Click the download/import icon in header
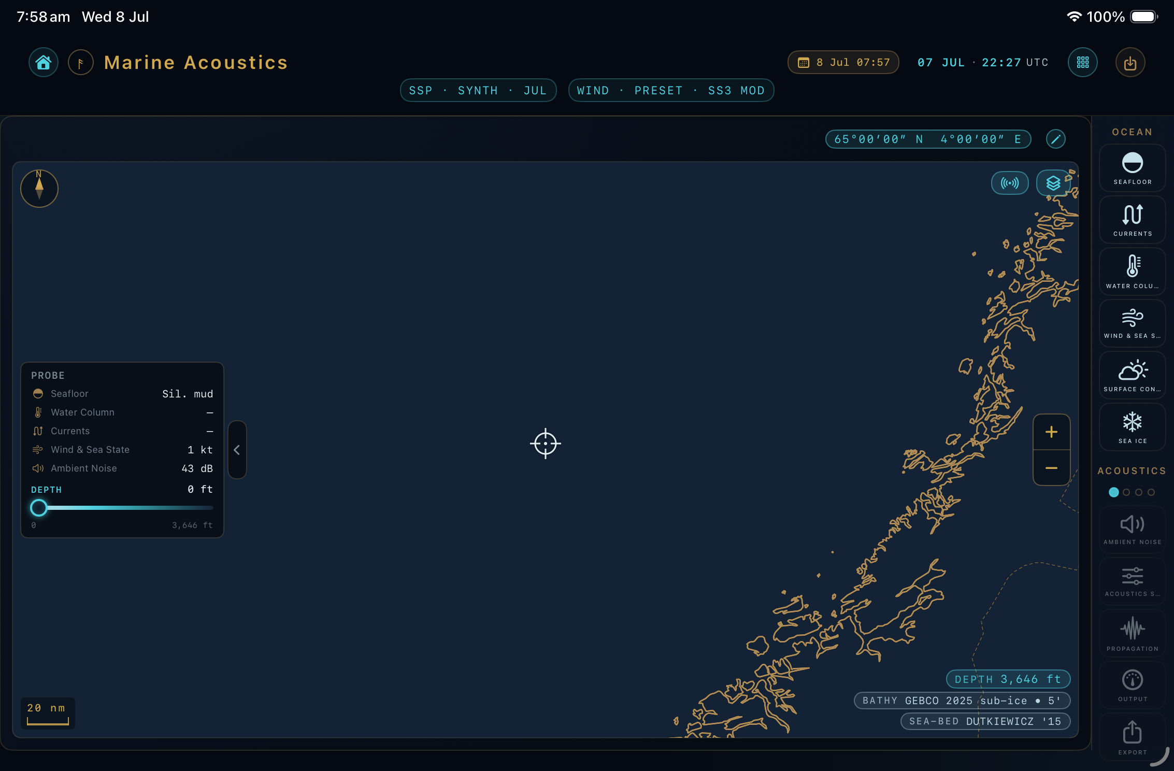This screenshot has height=771, width=1174. point(1130,63)
